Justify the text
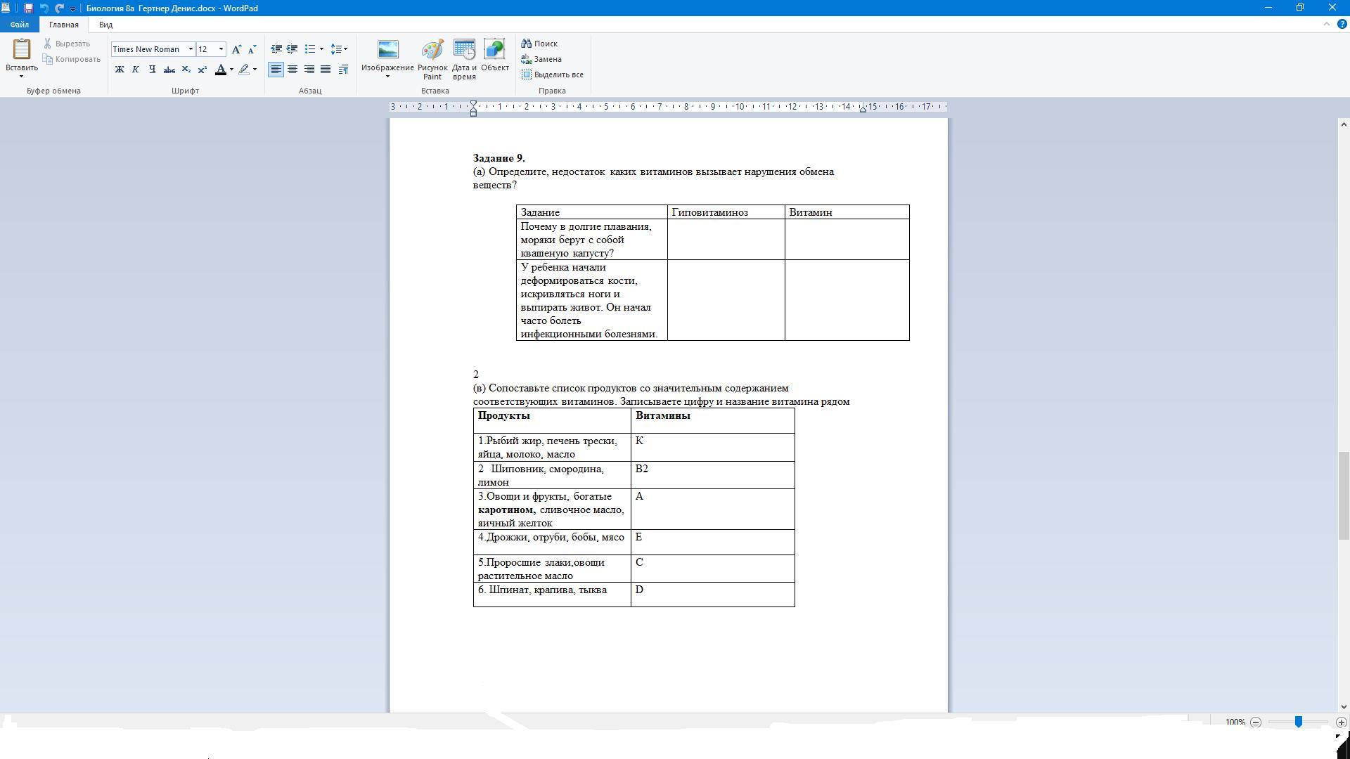 click(x=326, y=70)
